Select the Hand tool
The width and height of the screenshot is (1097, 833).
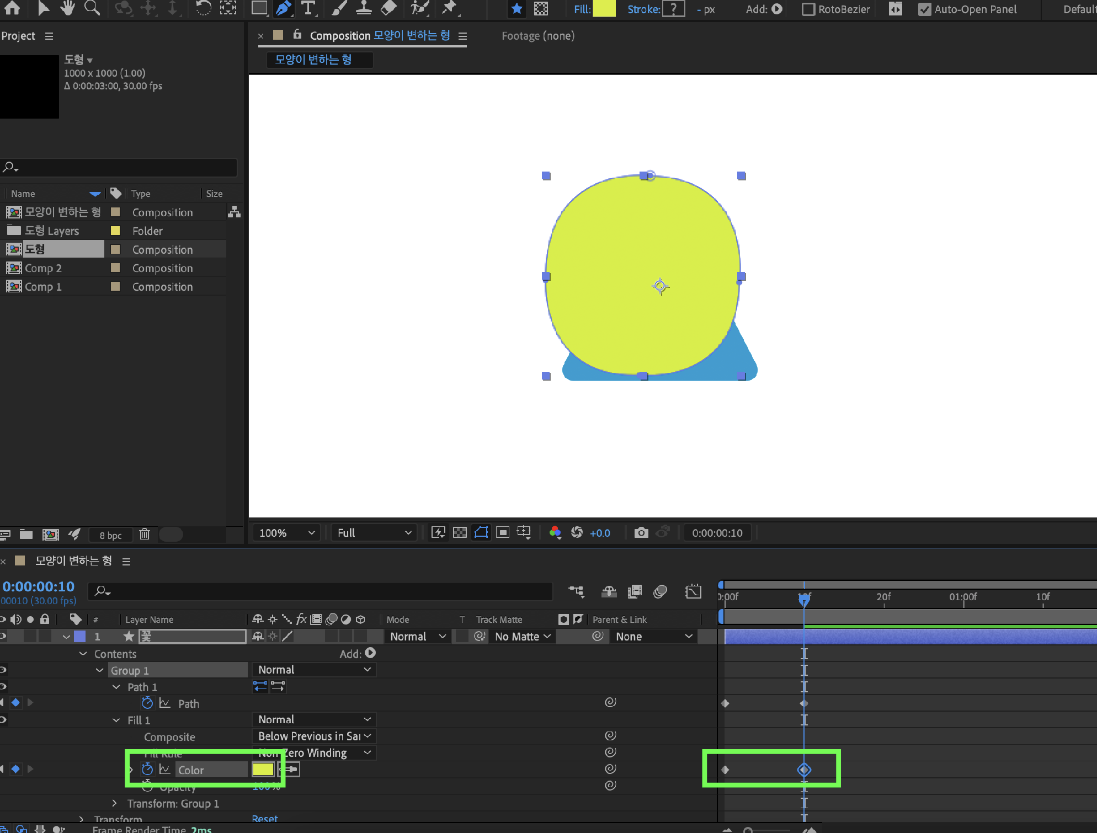click(x=67, y=8)
